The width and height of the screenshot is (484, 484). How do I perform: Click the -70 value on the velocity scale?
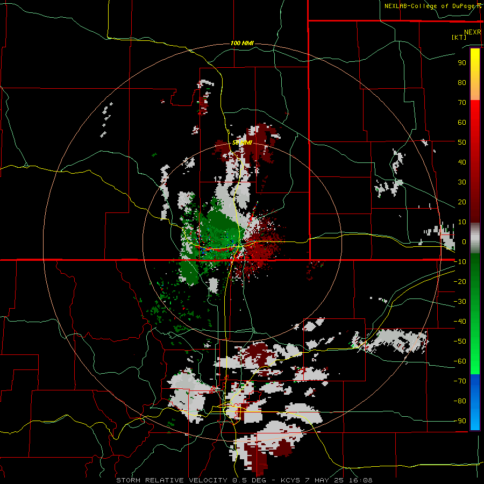point(460,381)
